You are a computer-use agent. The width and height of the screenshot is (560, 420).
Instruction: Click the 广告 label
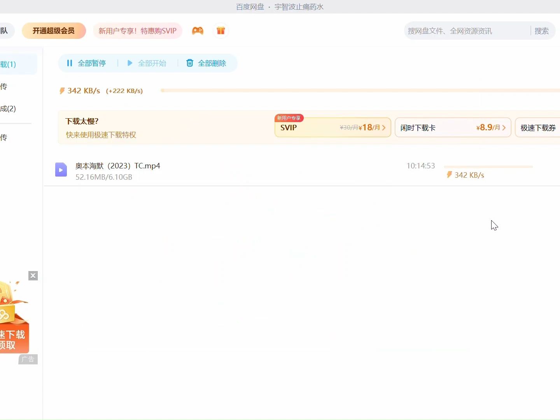[x=28, y=359]
